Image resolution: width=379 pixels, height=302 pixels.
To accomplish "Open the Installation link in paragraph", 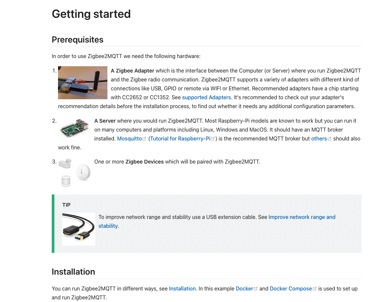I will [x=182, y=288].
